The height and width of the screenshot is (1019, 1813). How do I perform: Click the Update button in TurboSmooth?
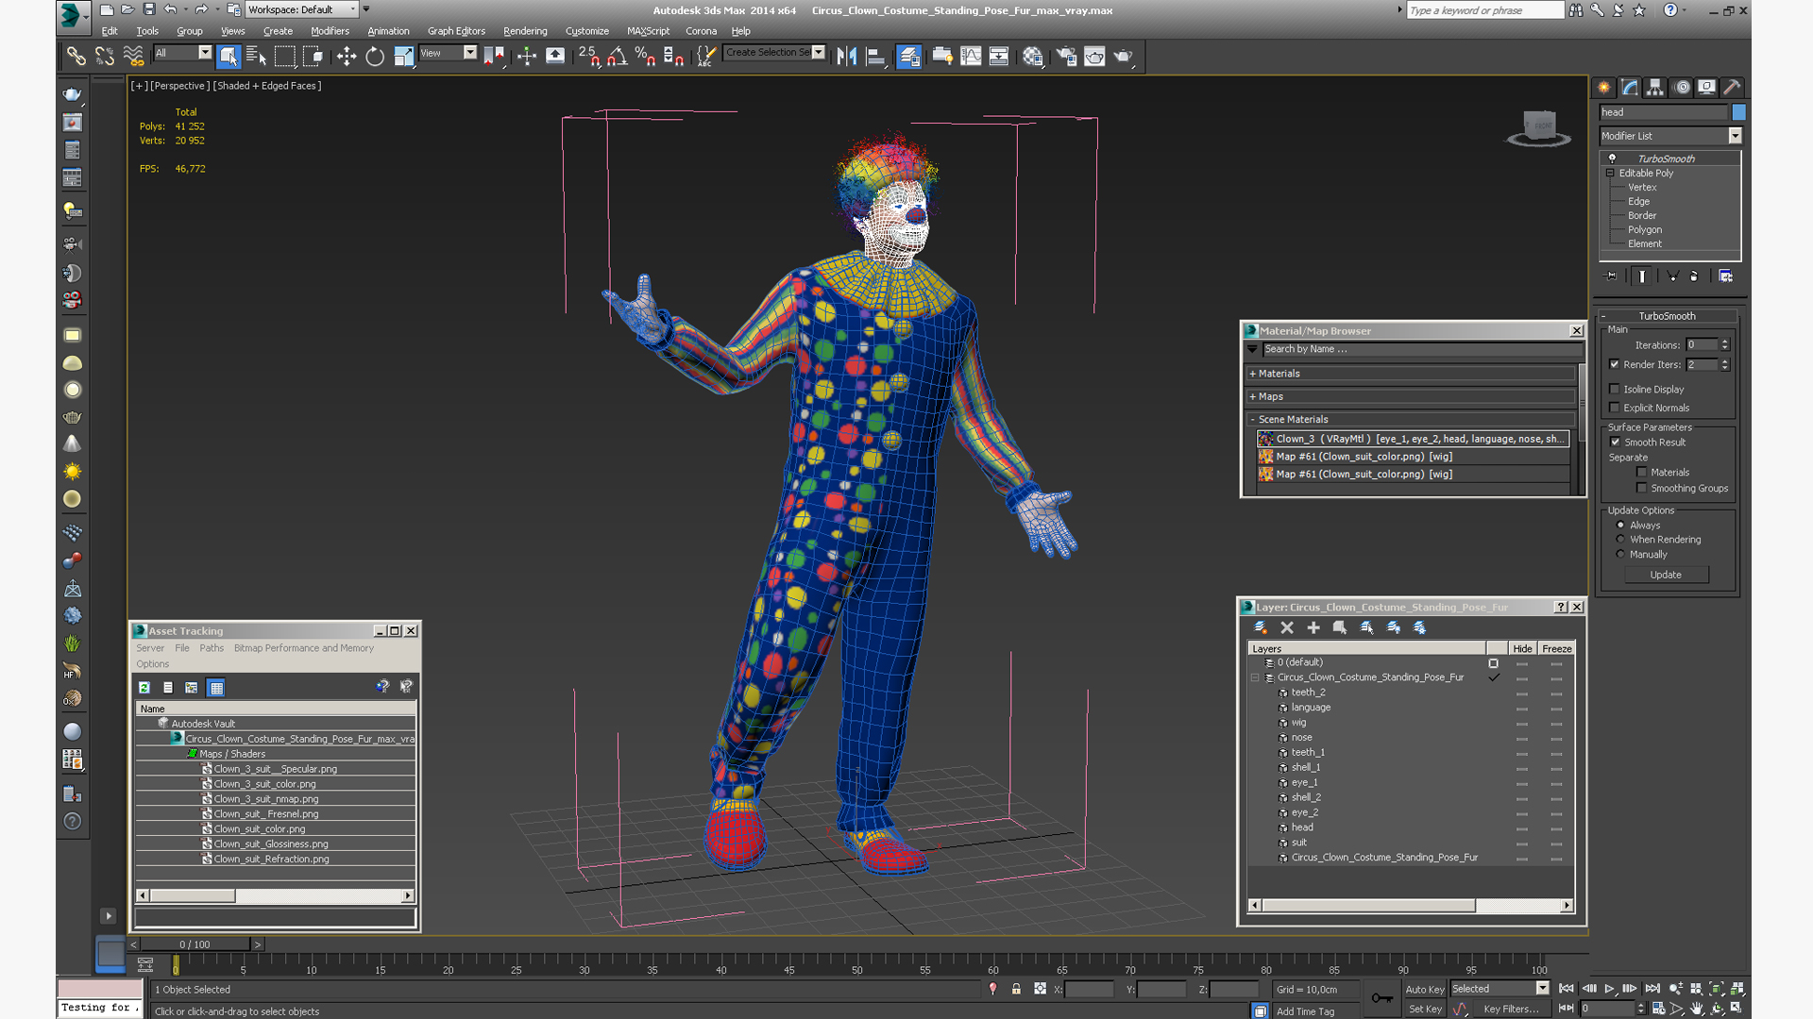[1666, 575]
